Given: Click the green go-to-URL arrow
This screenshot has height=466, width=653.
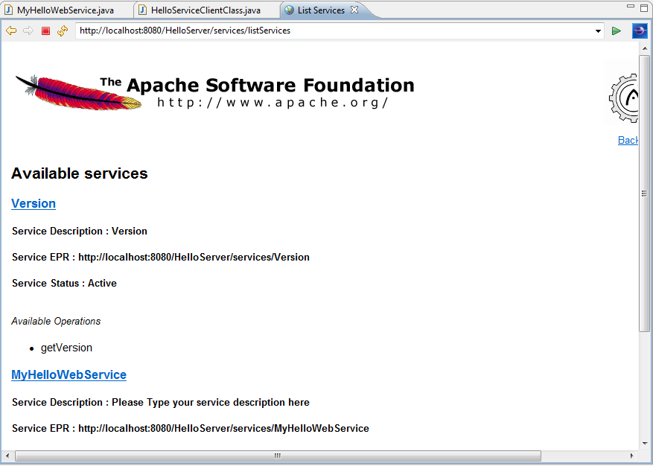Looking at the screenshot, I should [617, 31].
